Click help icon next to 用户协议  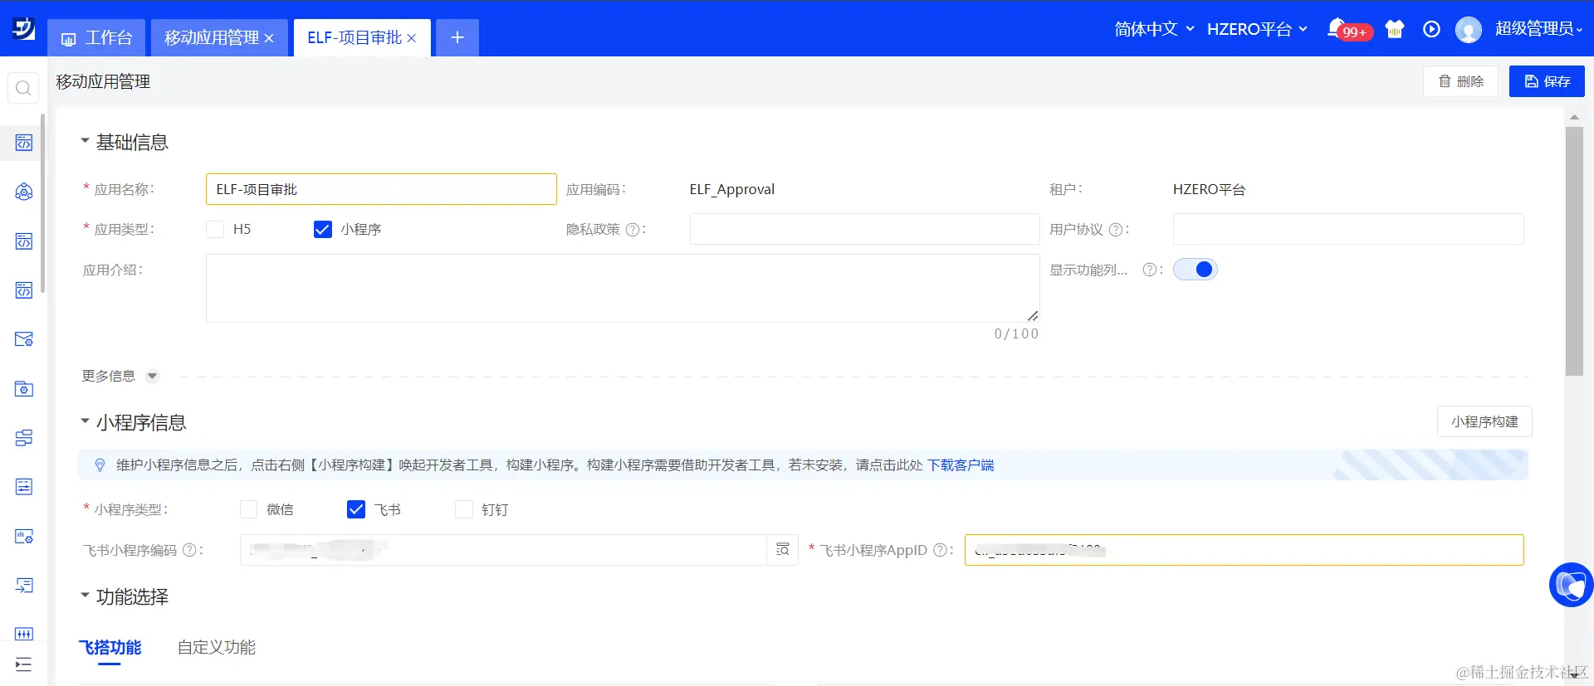click(1116, 230)
